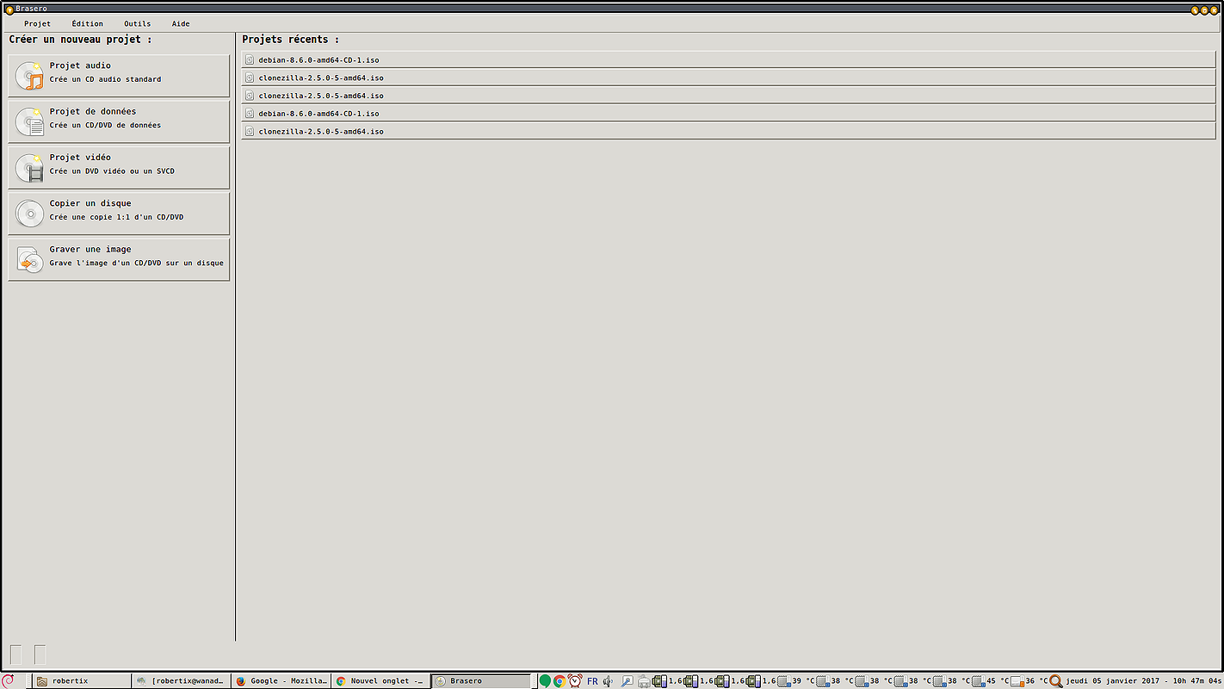Click the data disc documents icon

[29, 121]
